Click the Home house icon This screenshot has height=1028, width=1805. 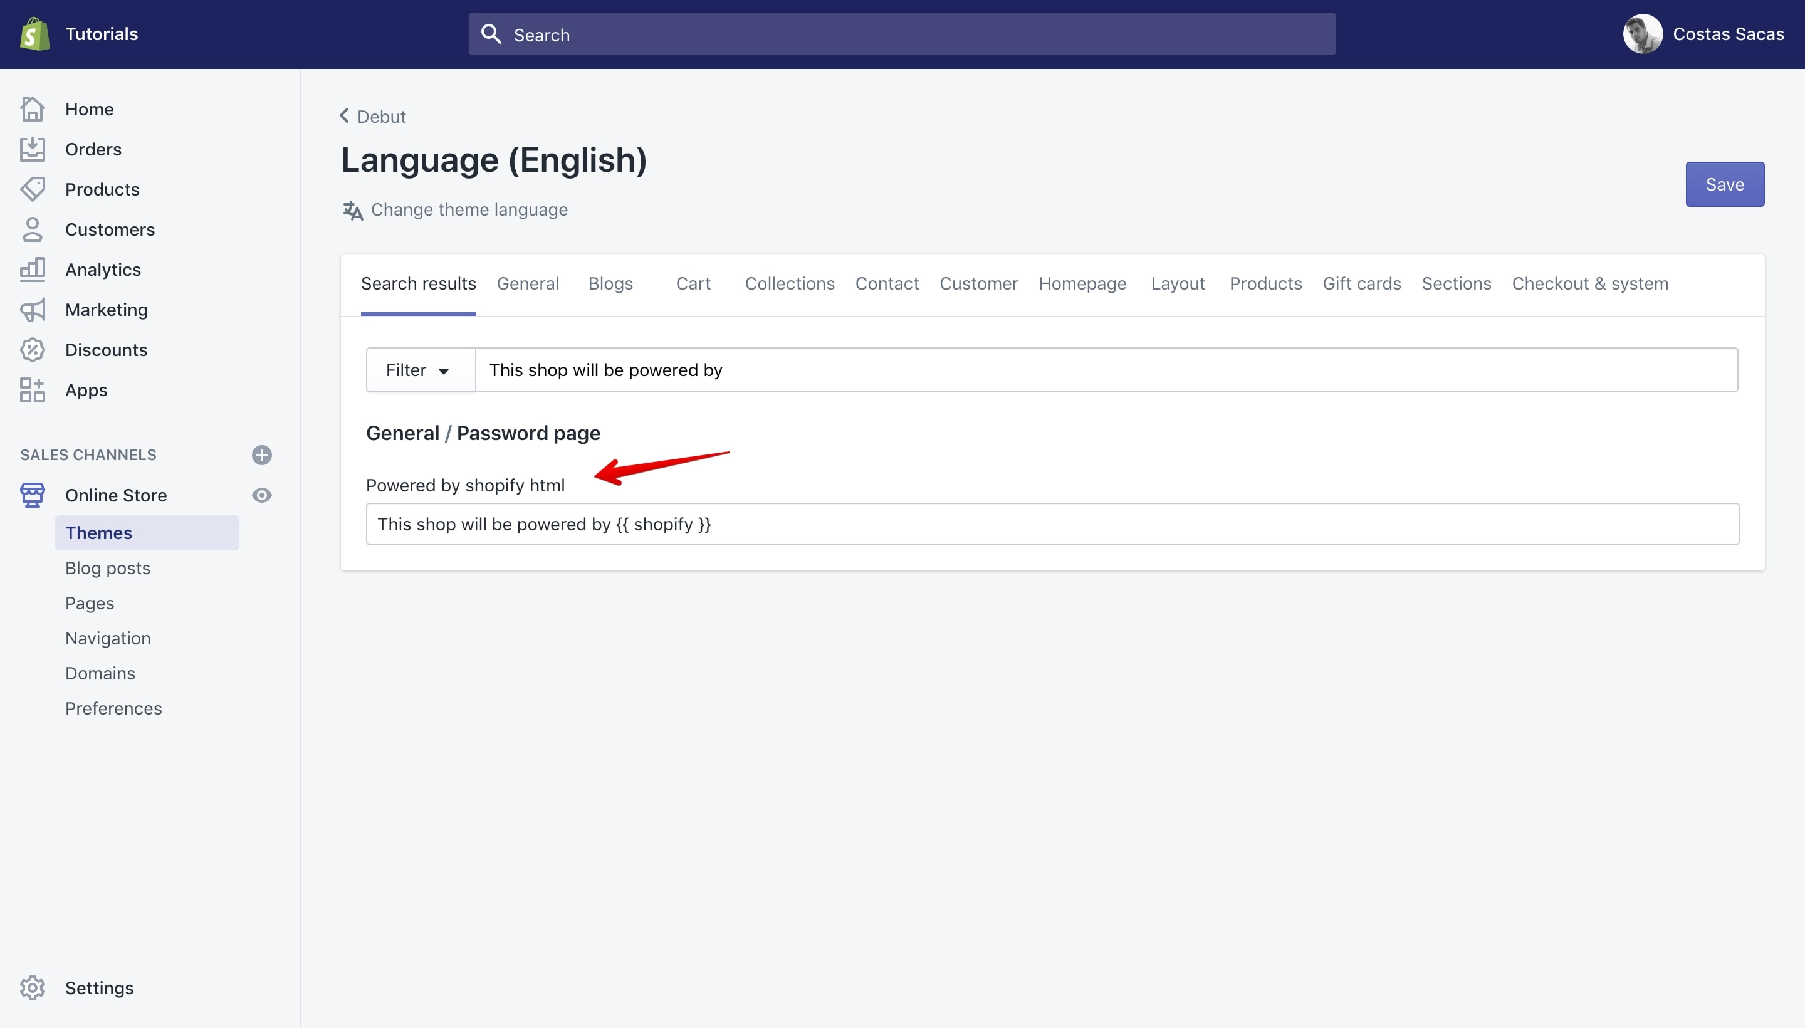pyautogui.click(x=33, y=108)
